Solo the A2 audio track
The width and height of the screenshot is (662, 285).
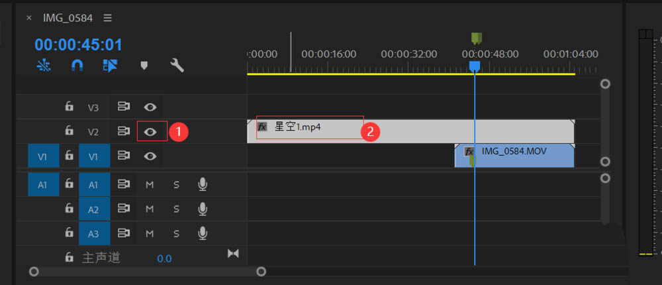click(x=177, y=209)
